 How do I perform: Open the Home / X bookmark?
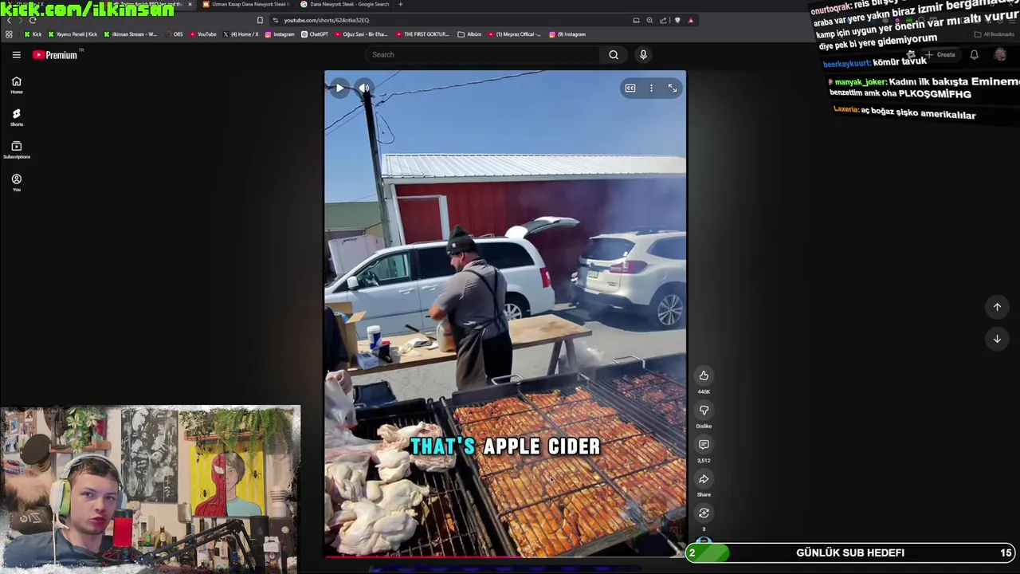241,34
